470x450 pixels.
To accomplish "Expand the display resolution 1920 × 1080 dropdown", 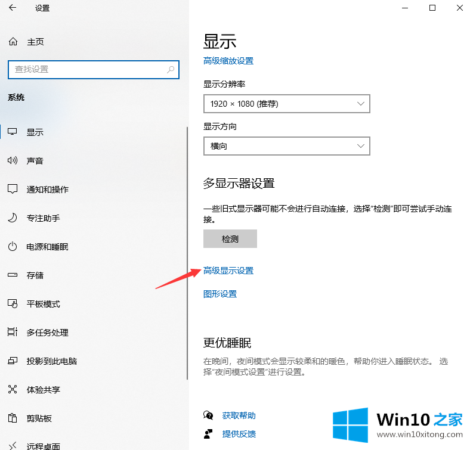I will click(x=286, y=104).
